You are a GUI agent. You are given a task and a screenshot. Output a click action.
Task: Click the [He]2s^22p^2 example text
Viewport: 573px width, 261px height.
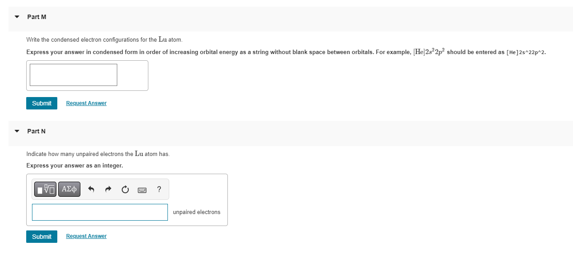pyautogui.click(x=526, y=52)
